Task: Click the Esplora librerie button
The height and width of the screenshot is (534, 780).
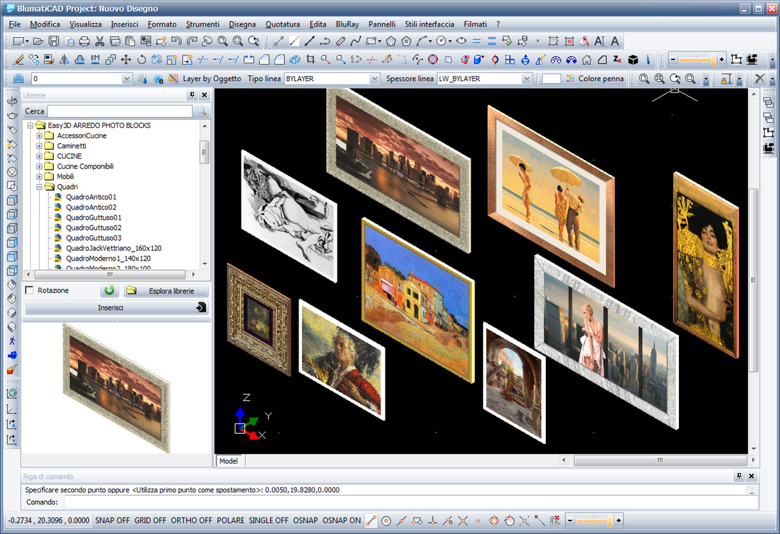Action: [x=166, y=291]
